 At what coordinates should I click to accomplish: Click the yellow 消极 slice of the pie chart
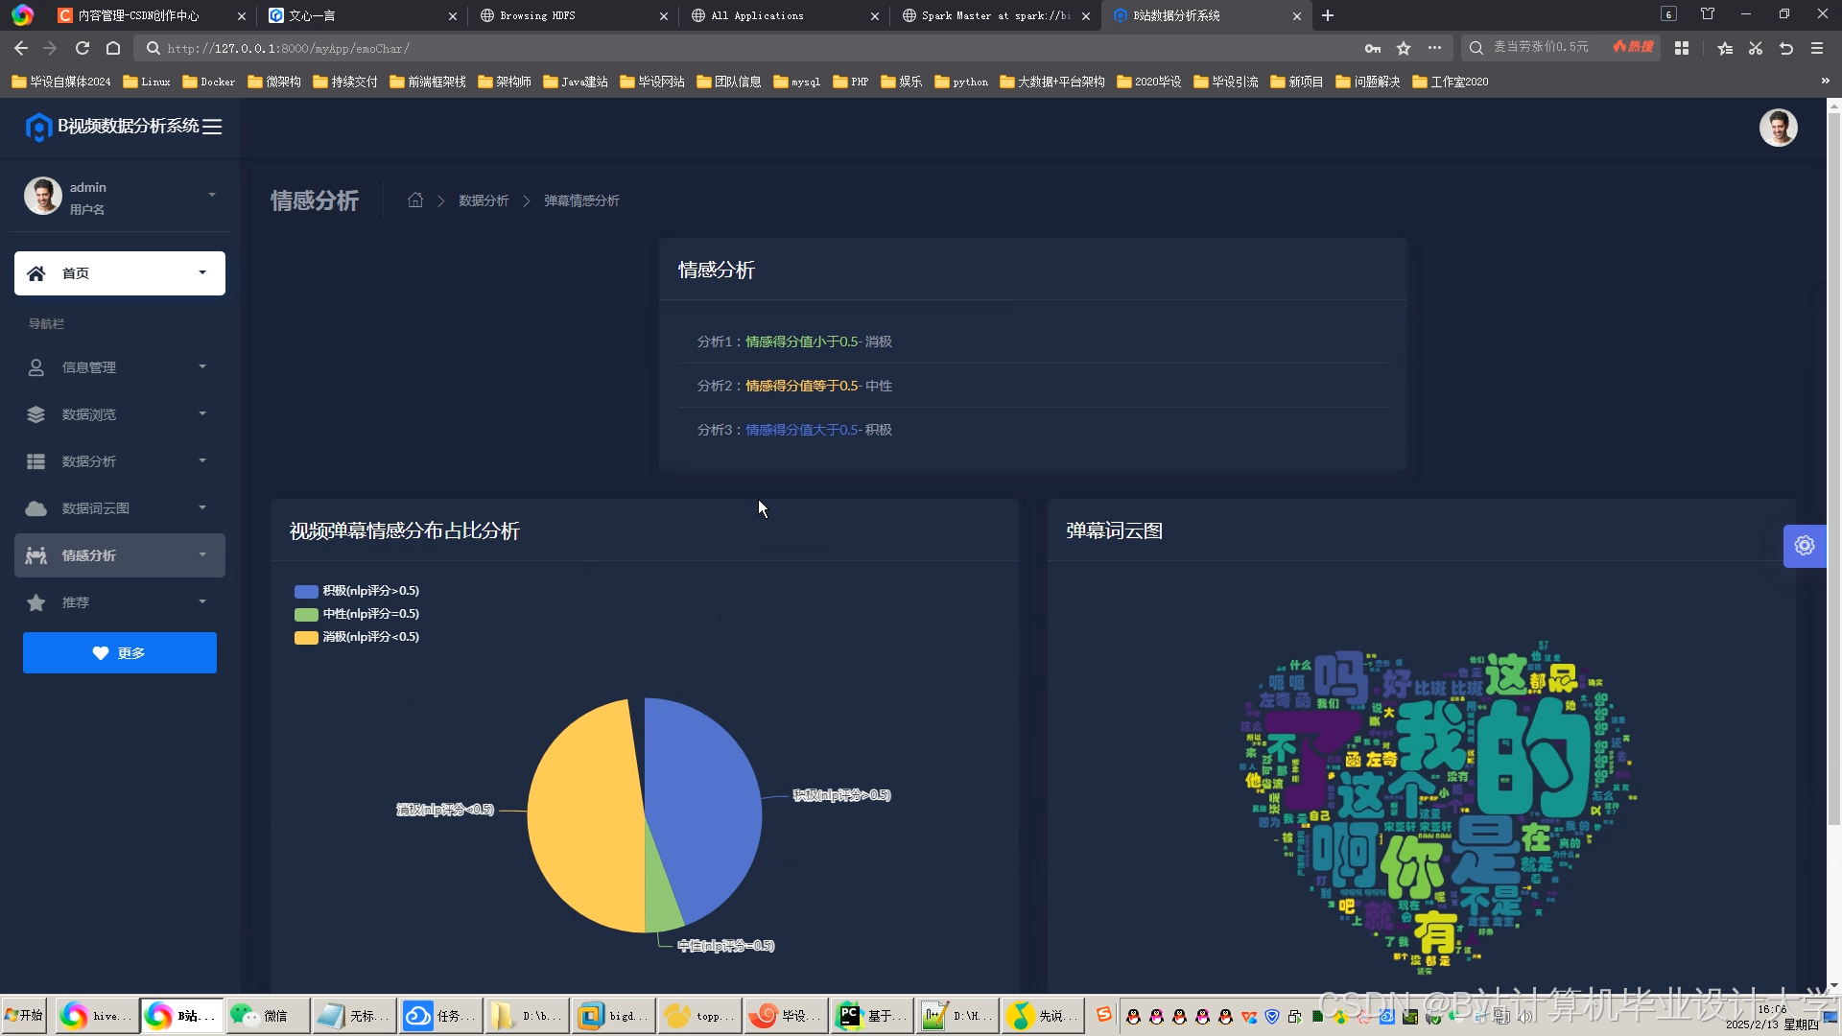coord(585,815)
